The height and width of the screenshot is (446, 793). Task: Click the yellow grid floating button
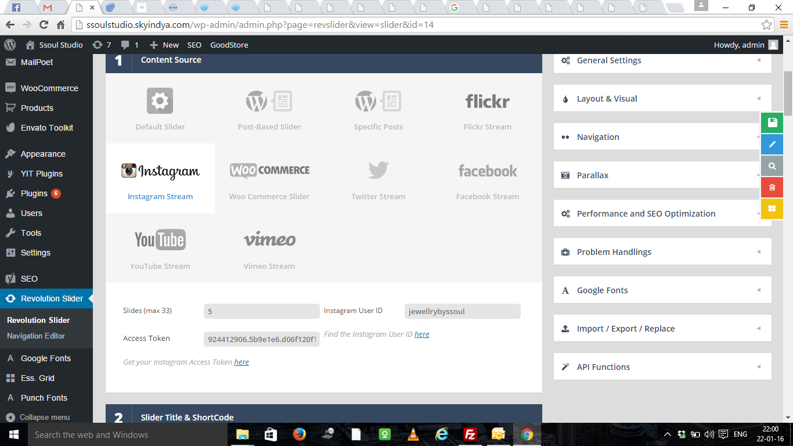(772, 208)
